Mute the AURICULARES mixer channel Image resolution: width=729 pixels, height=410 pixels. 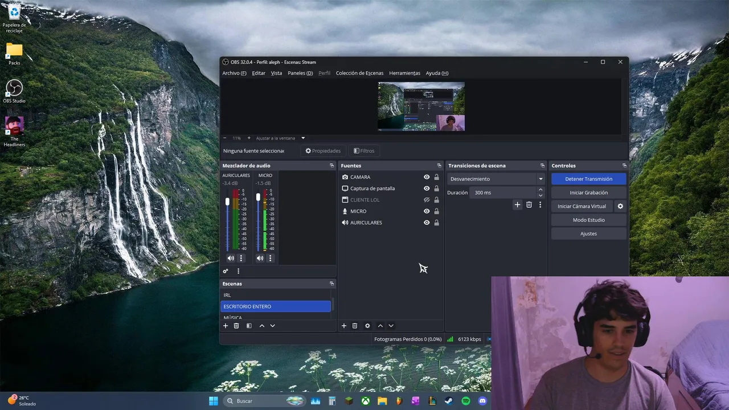tap(231, 258)
